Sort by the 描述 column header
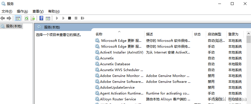The image size is (251, 104). tap(149, 34)
